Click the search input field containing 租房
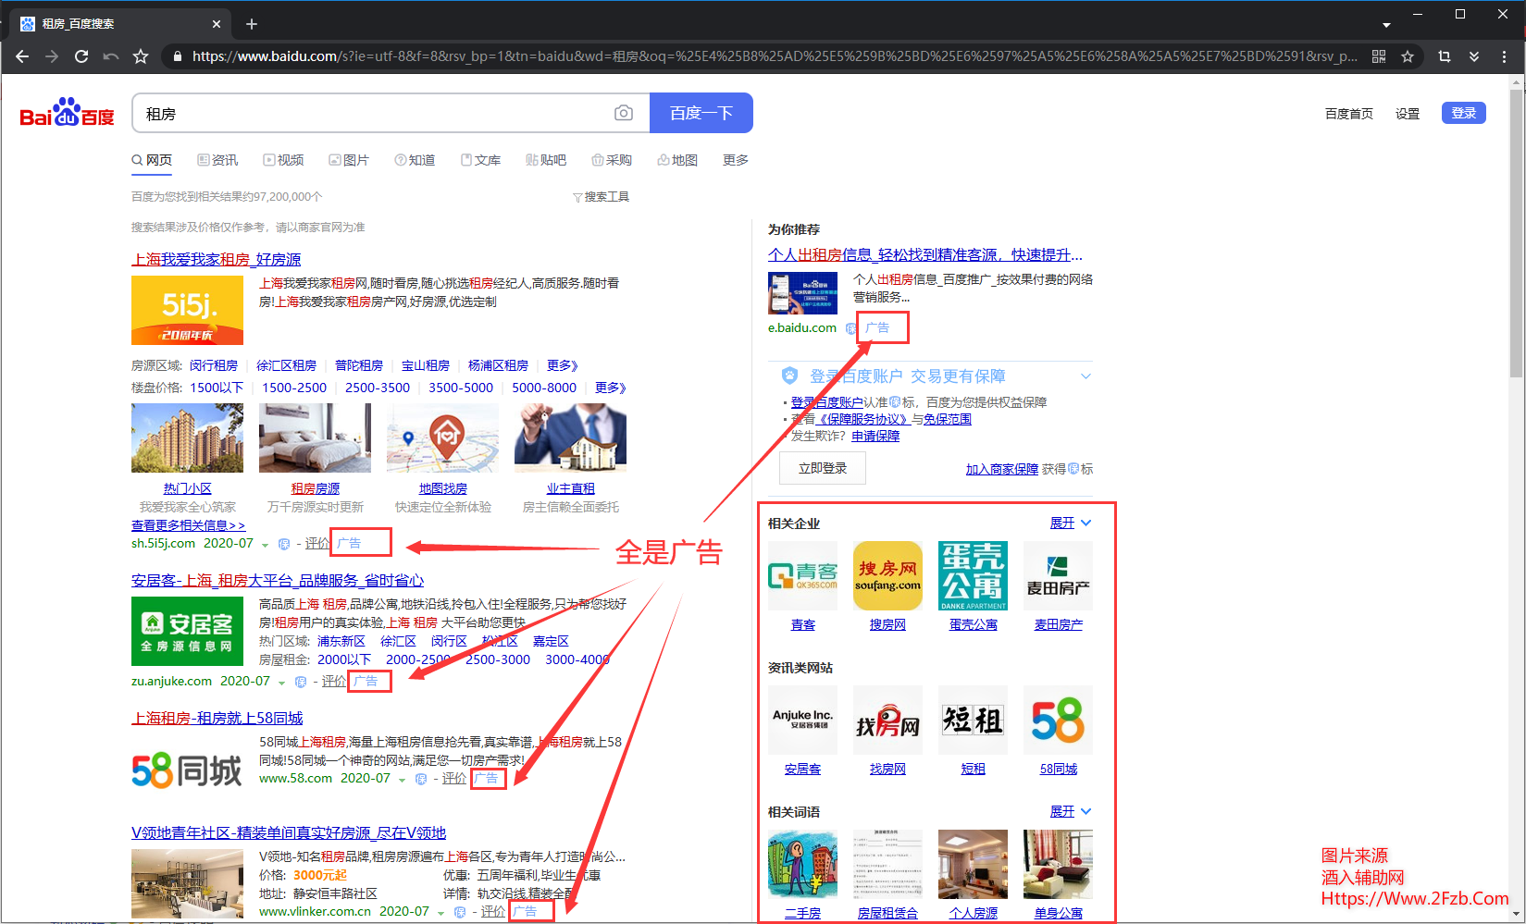The width and height of the screenshot is (1526, 924). (x=370, y=114)
